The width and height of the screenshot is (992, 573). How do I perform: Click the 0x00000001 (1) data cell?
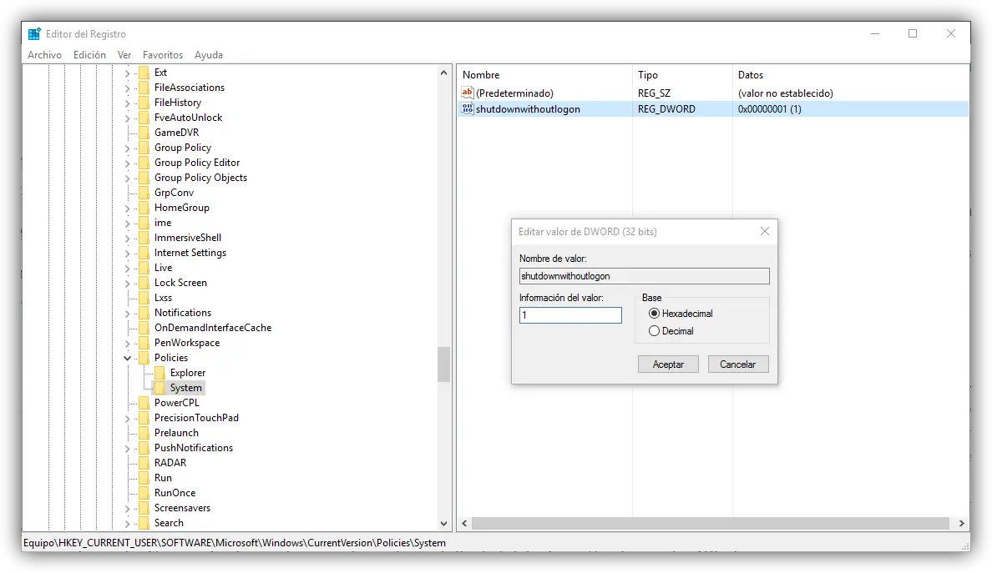[769, 108]
